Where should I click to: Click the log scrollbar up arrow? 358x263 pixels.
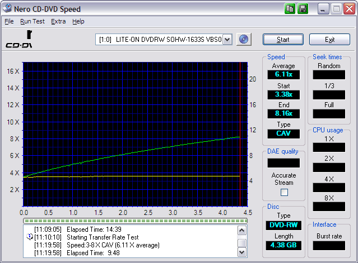(x=242, y=230)
